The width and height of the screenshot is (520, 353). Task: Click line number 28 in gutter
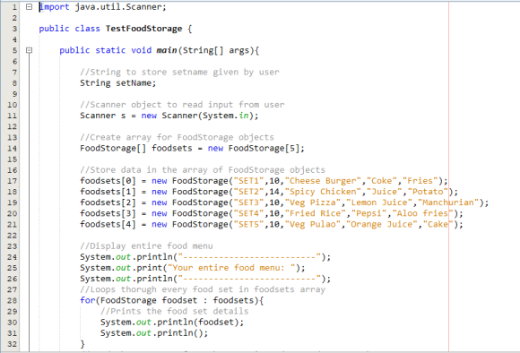pos(12,301)
